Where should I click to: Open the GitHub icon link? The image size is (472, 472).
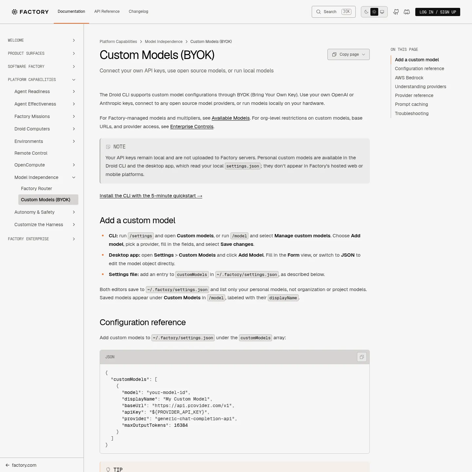[x=396, y=12]
